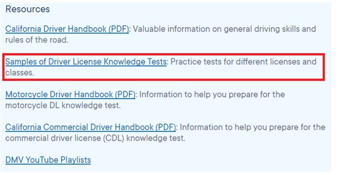
Task: Click '(PDF)' in the Motorcycle Driver Handbook link
Action: (x=125, y=95)
